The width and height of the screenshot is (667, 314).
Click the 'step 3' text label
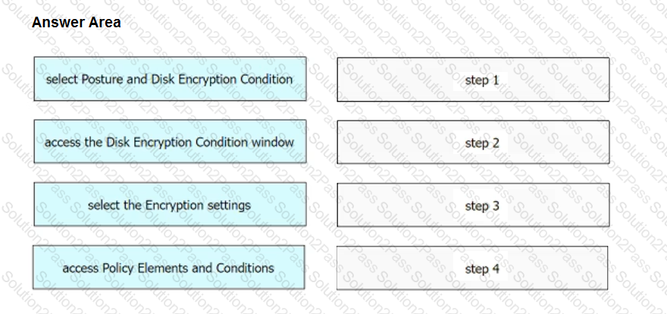point(482,206)
